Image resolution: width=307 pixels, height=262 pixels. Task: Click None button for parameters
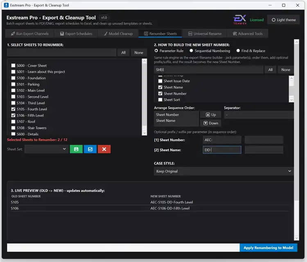pos(286,70)
